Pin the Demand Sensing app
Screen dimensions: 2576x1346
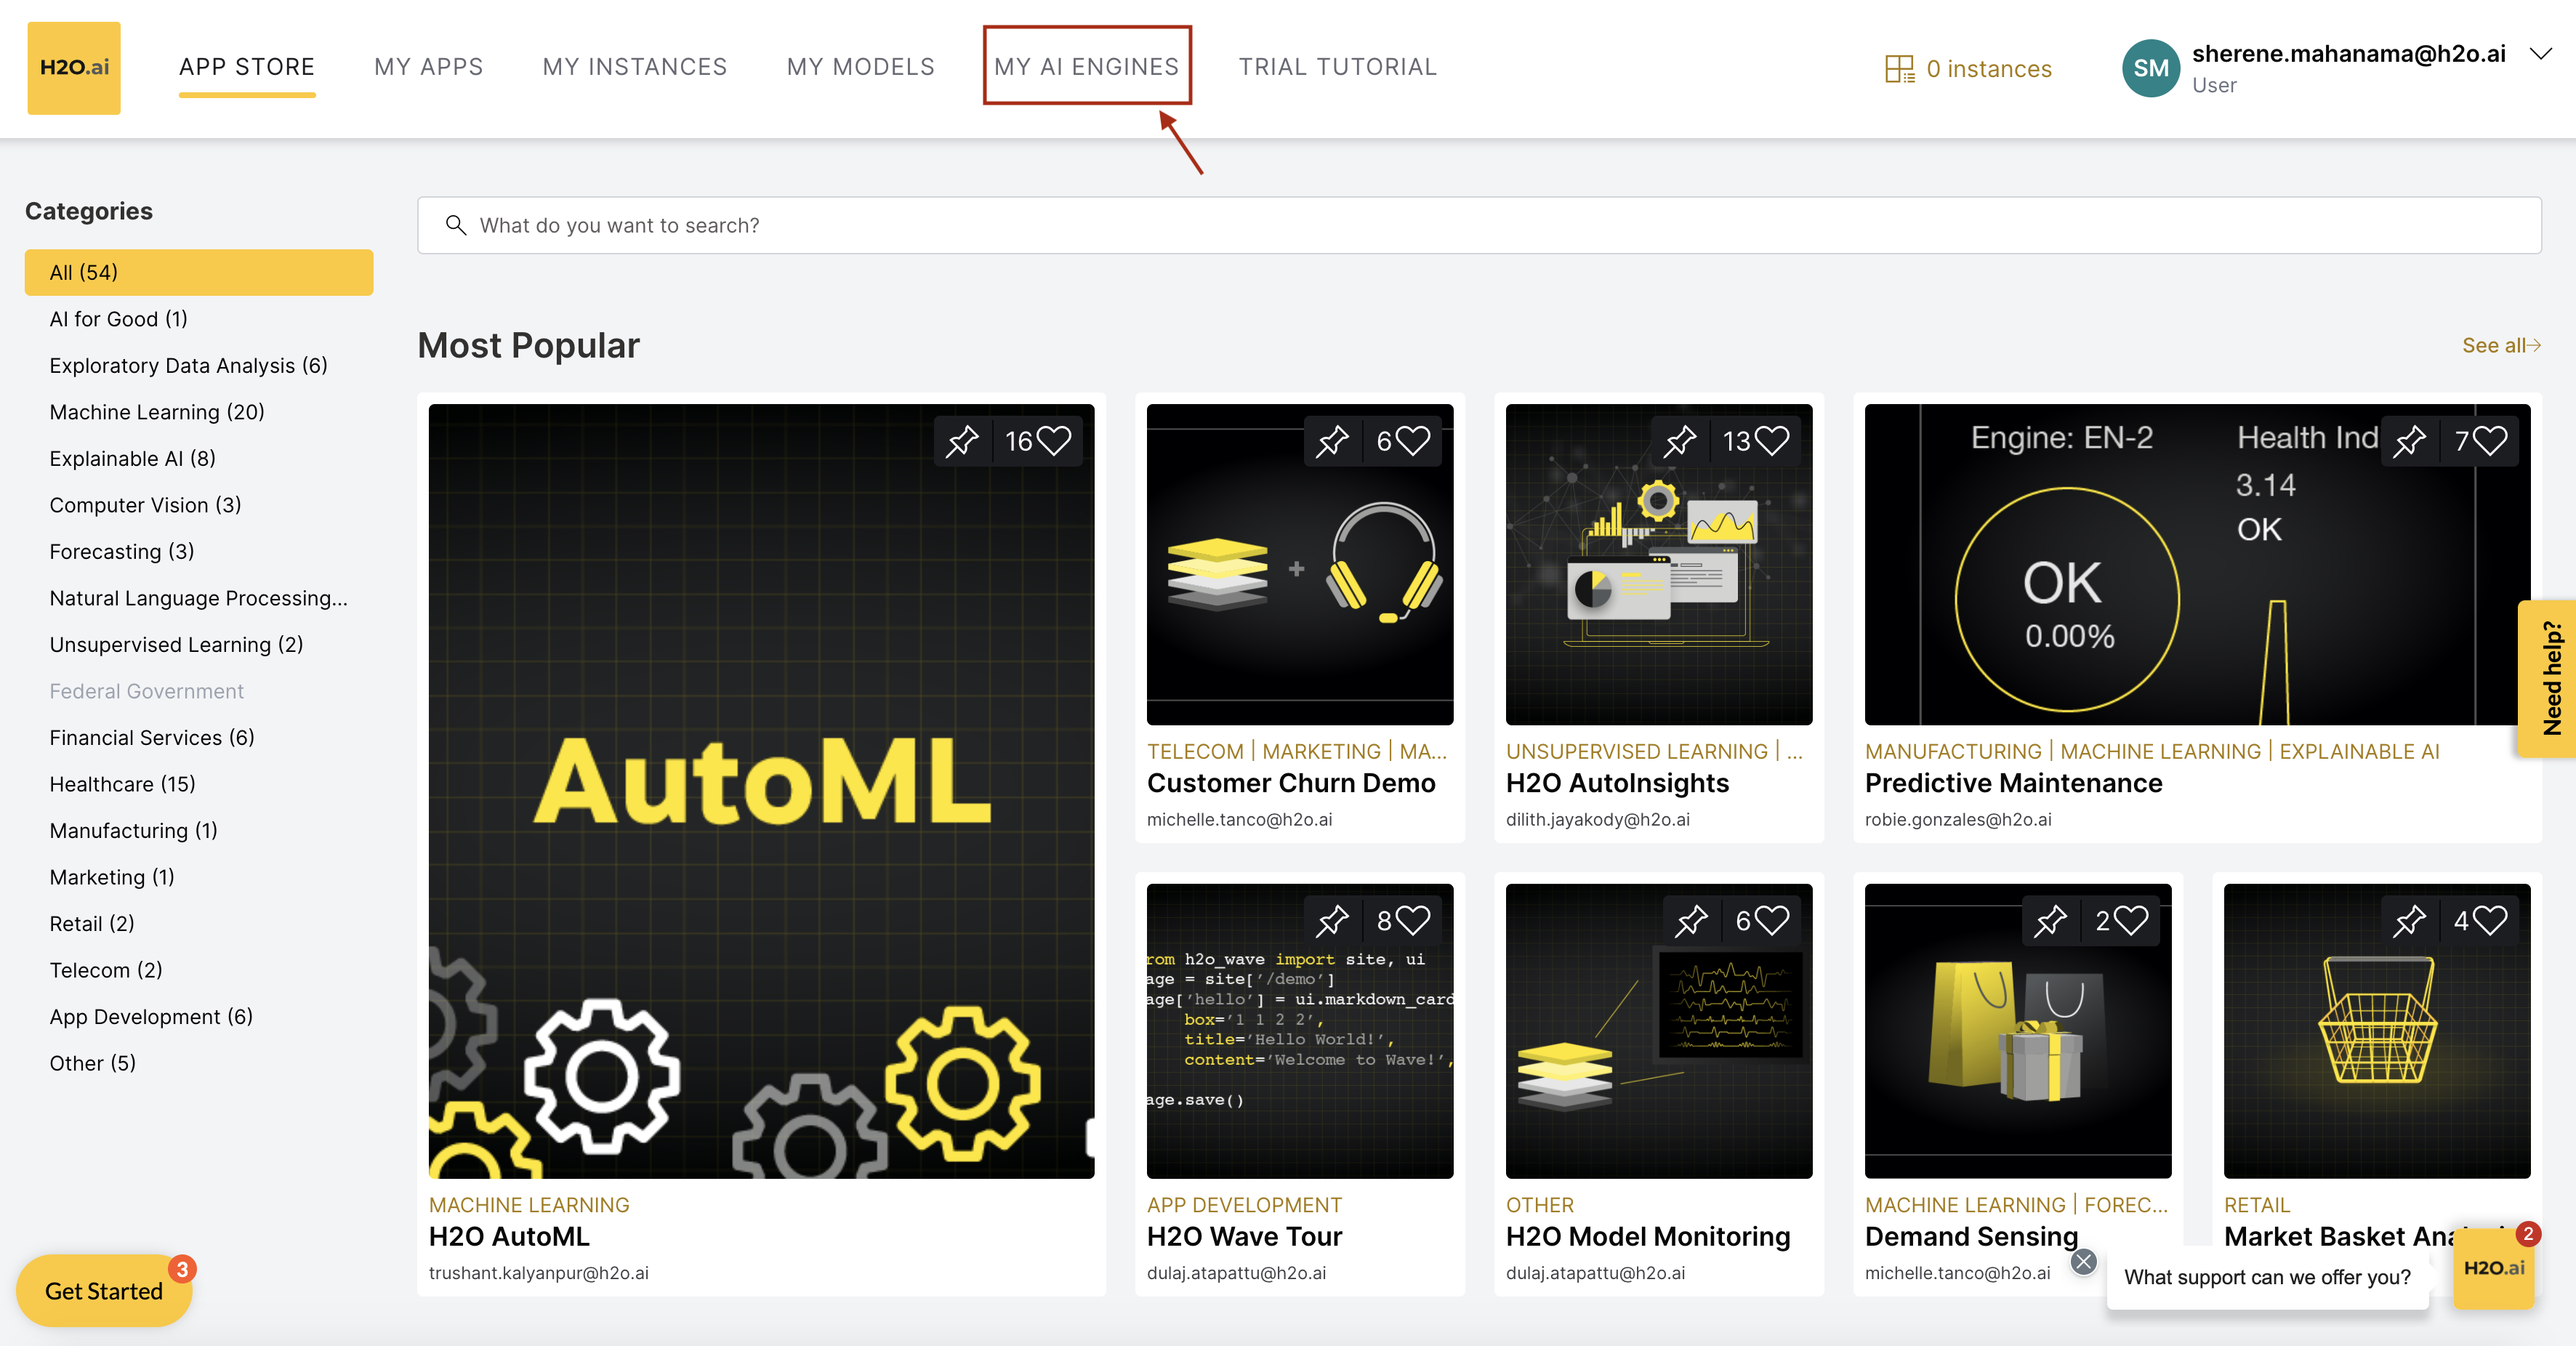pos(2050,920)
